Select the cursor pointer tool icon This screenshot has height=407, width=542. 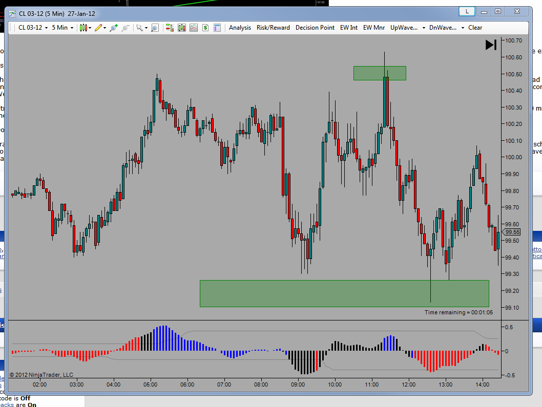[x=139, y=28]
